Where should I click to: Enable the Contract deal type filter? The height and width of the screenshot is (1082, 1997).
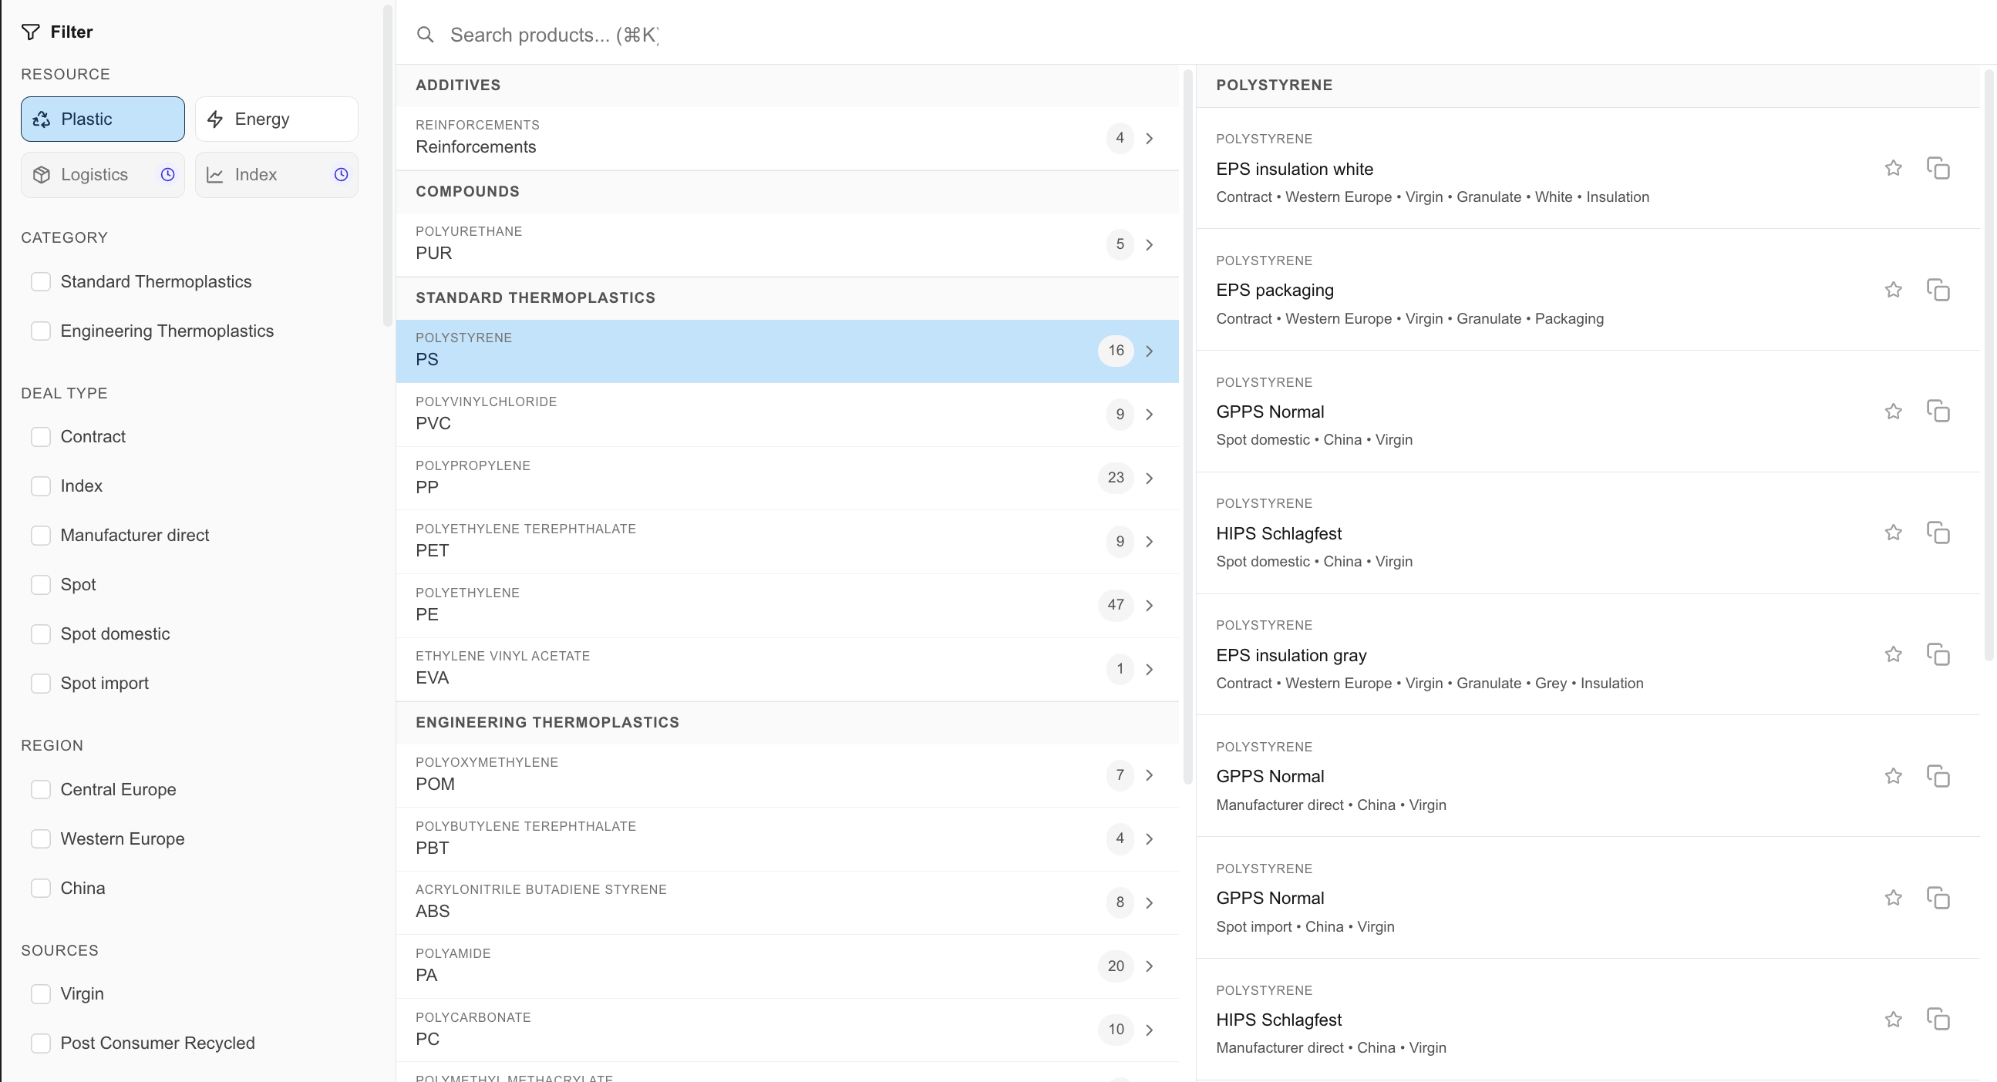point(40,436)
